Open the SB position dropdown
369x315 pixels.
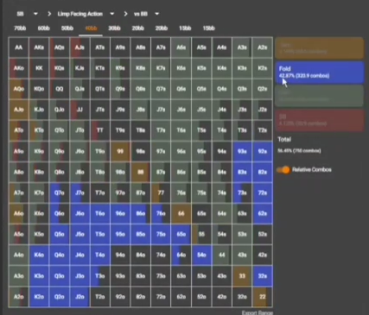point(28,14)
